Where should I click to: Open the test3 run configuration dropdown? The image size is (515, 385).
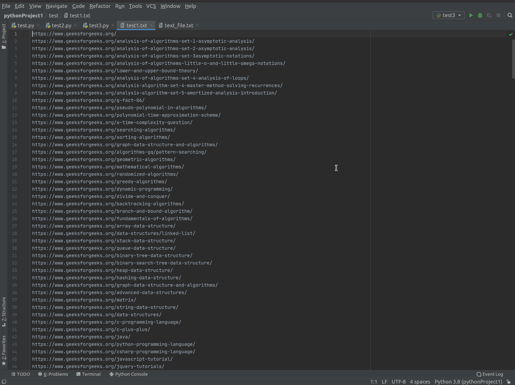click(449, 15)
